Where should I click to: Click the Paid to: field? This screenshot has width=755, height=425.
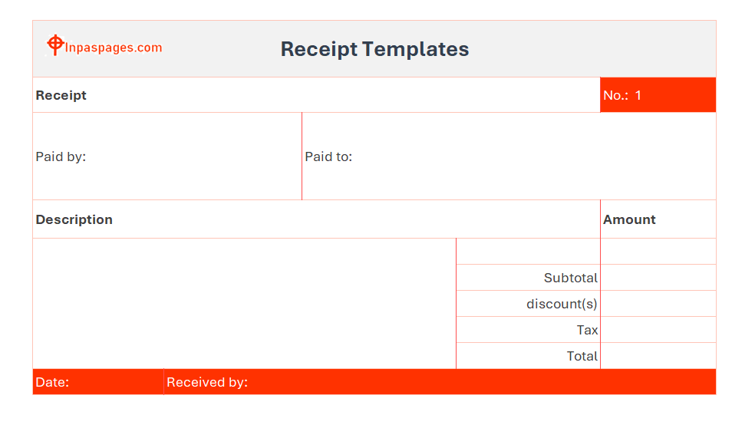509,156
